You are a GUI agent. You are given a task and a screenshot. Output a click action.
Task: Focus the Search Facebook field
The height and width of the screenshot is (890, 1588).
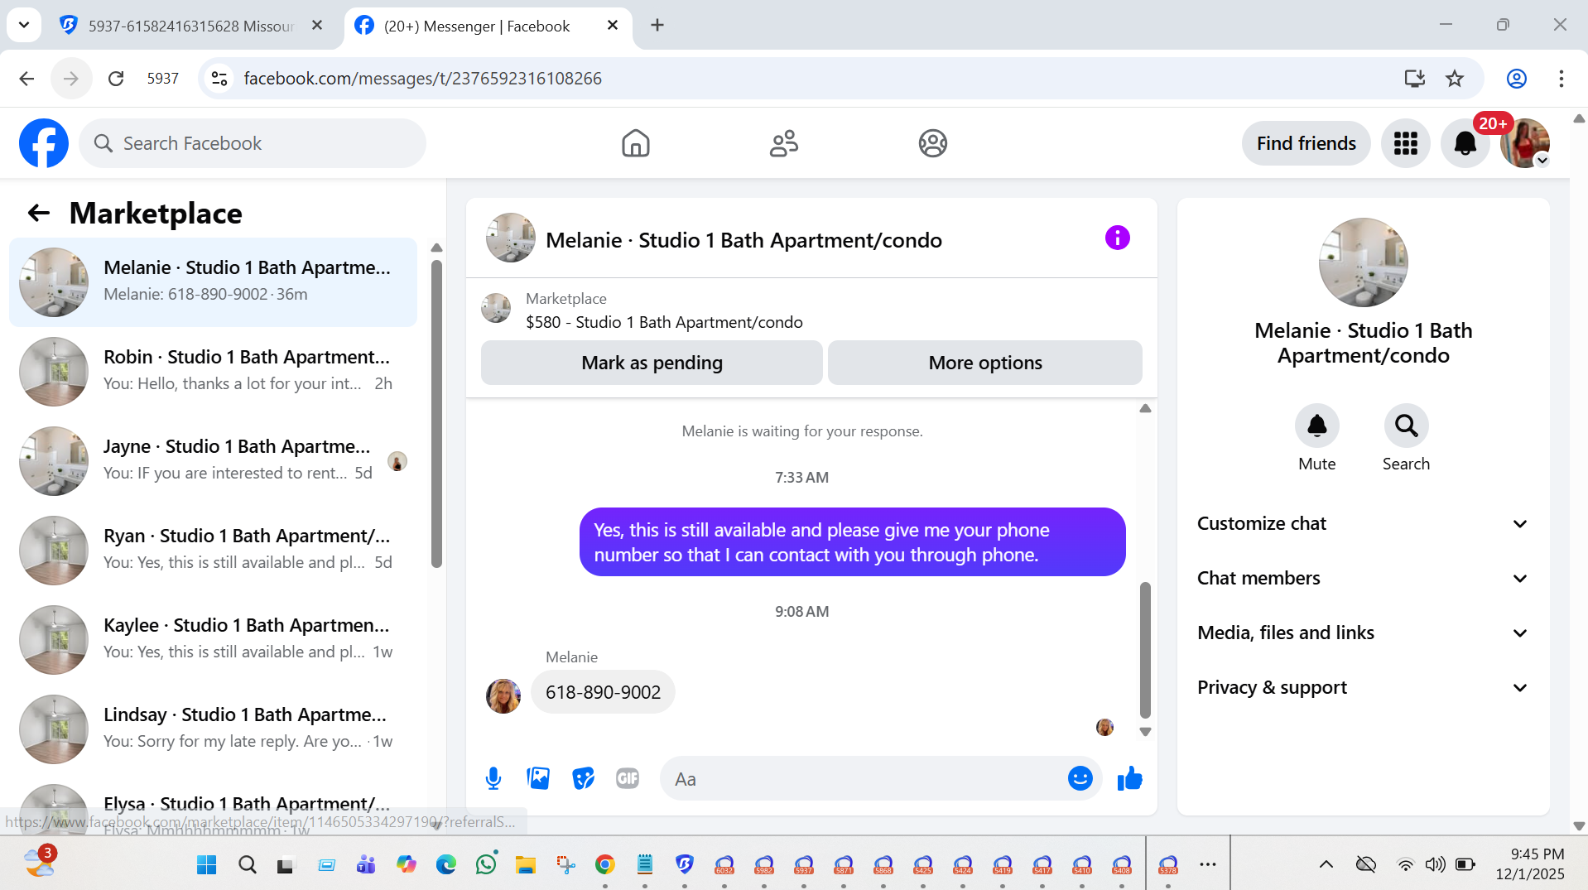tap(253, 143)
